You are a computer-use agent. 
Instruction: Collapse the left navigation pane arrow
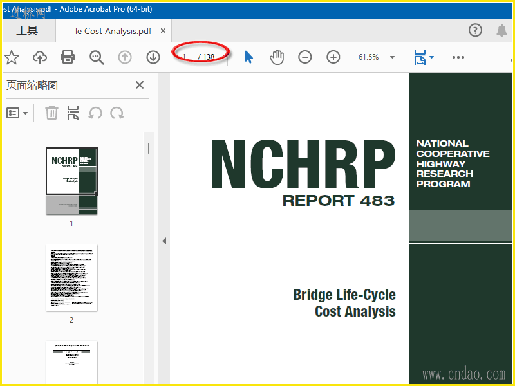point(164,241)
